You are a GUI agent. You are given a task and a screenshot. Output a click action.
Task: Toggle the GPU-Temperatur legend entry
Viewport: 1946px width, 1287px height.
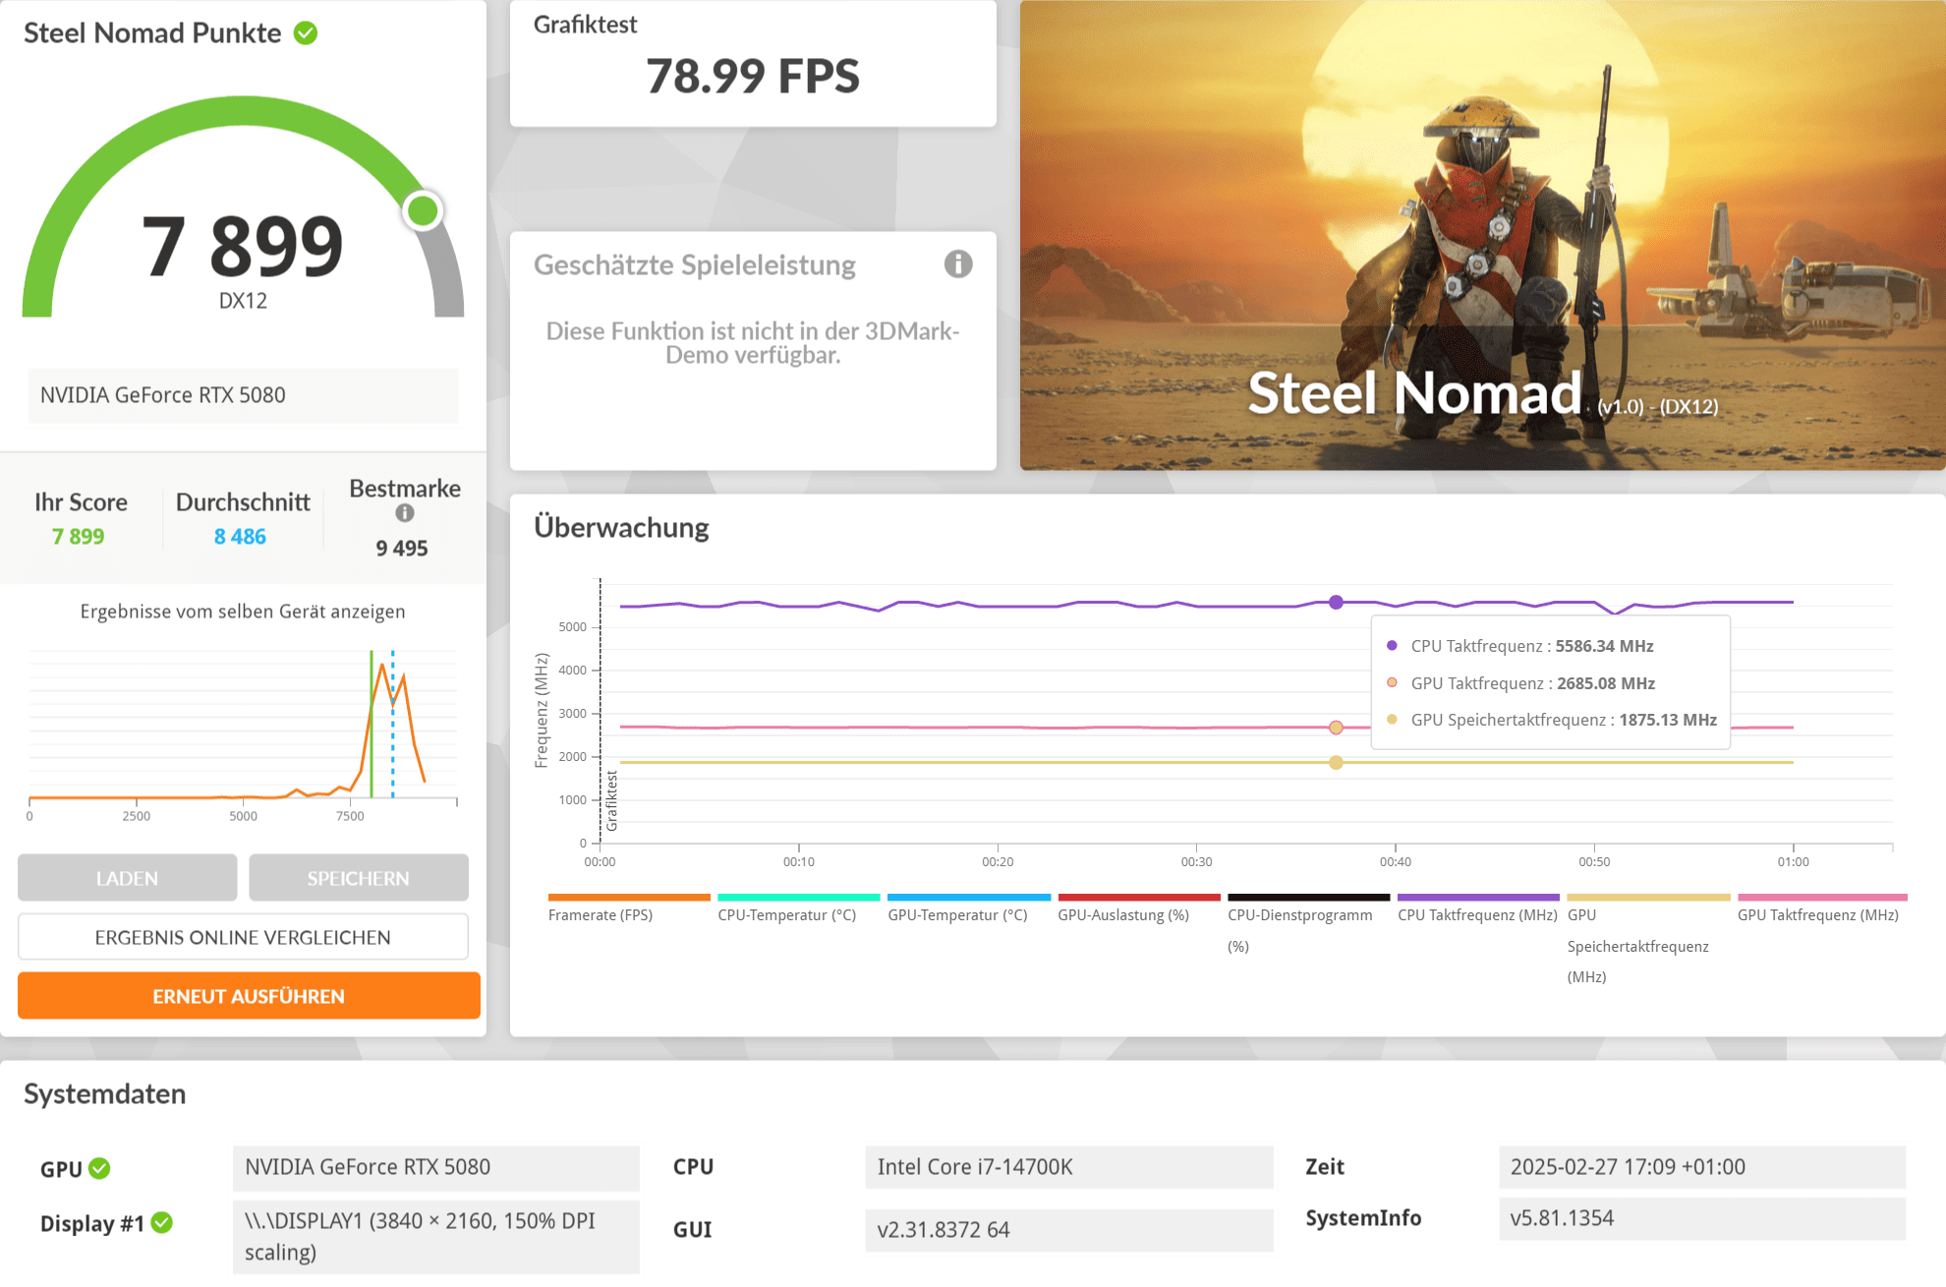[957, 914]
